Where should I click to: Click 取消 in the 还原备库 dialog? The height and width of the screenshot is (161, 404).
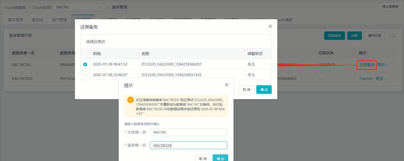tap(247, 90)
